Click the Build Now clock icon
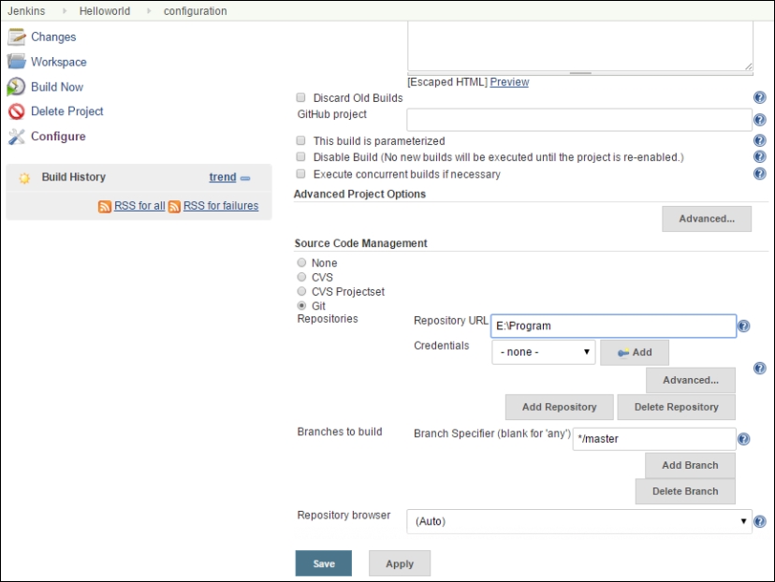 [x=16, y=86]
